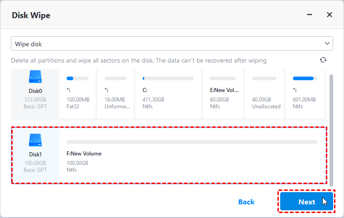Click the C: partition usage bar
The height and width of the screenshot is (218, 344).
(x=168, y=78)
